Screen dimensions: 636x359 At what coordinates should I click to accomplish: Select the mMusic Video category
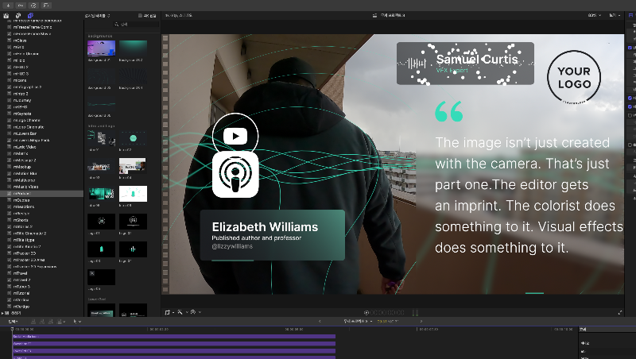[25, 187]
